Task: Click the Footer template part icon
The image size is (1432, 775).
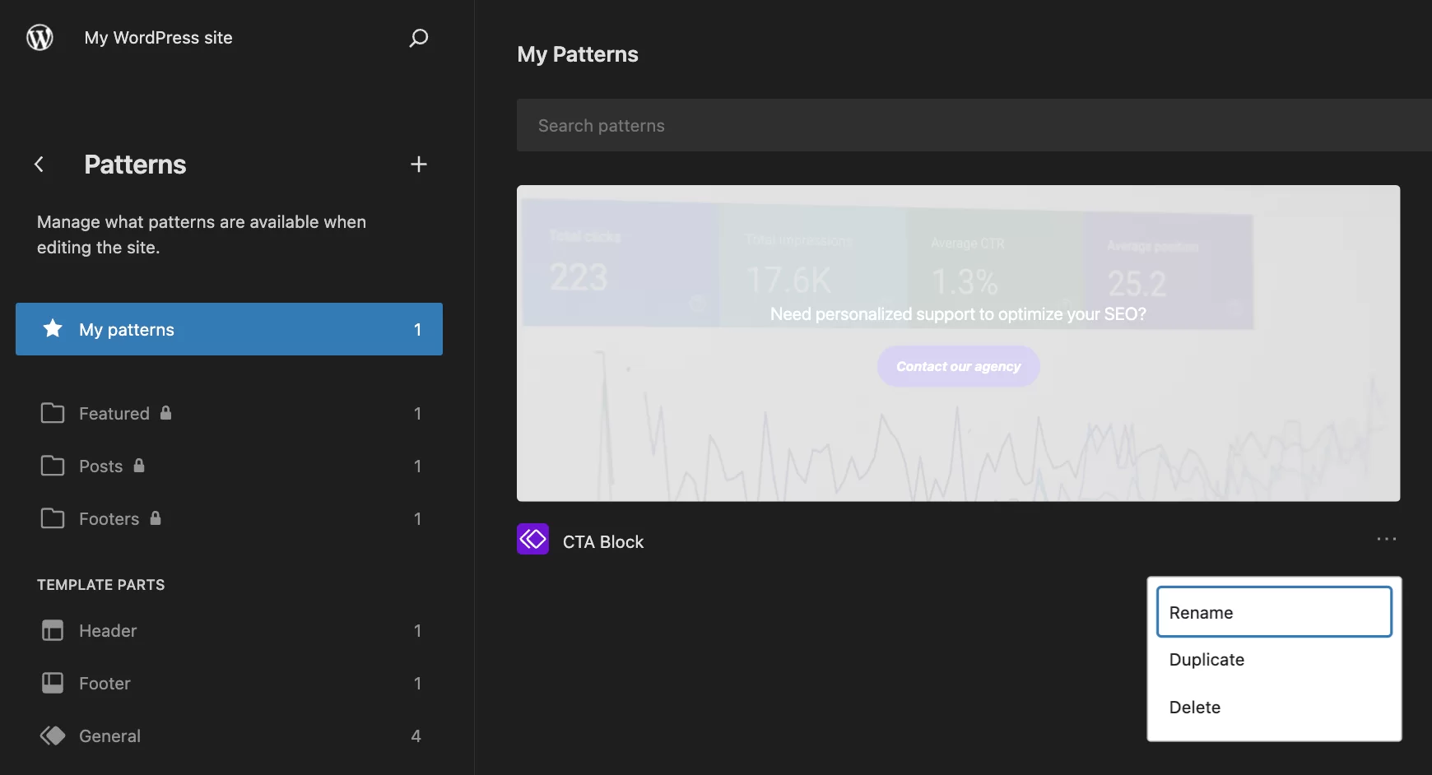Action: pos(53,683)
